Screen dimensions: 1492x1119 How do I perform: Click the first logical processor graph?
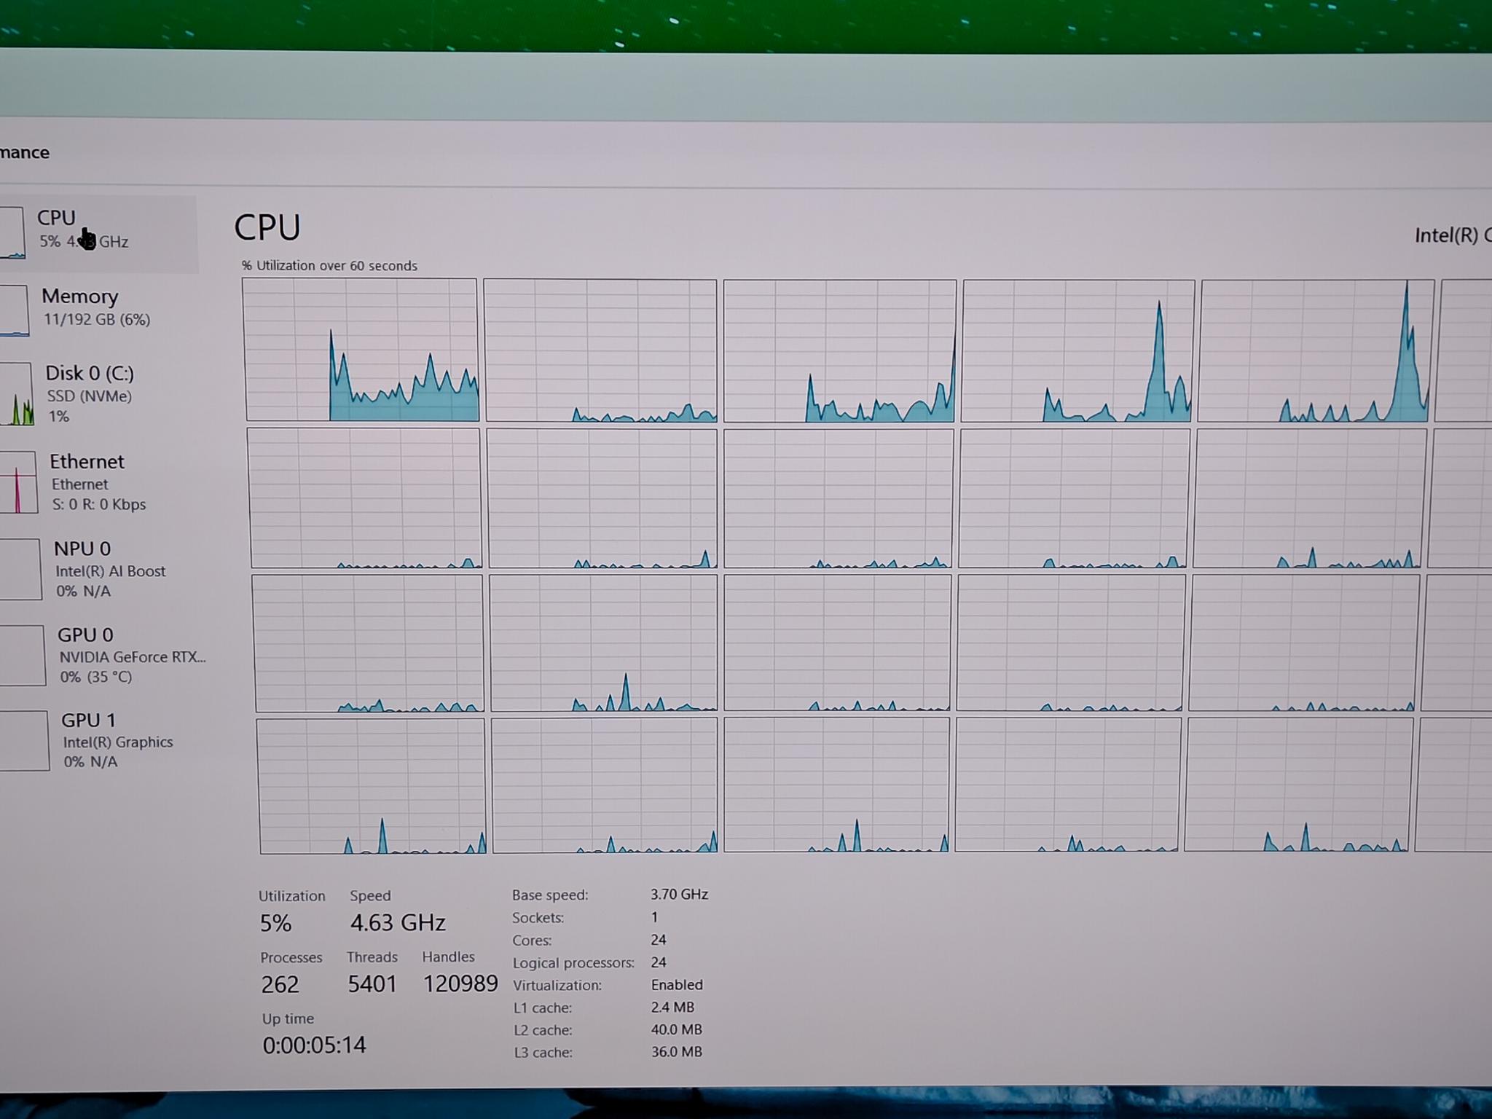tap(361, 350)
